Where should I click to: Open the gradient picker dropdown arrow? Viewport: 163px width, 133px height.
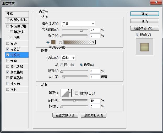coord(93,42)
